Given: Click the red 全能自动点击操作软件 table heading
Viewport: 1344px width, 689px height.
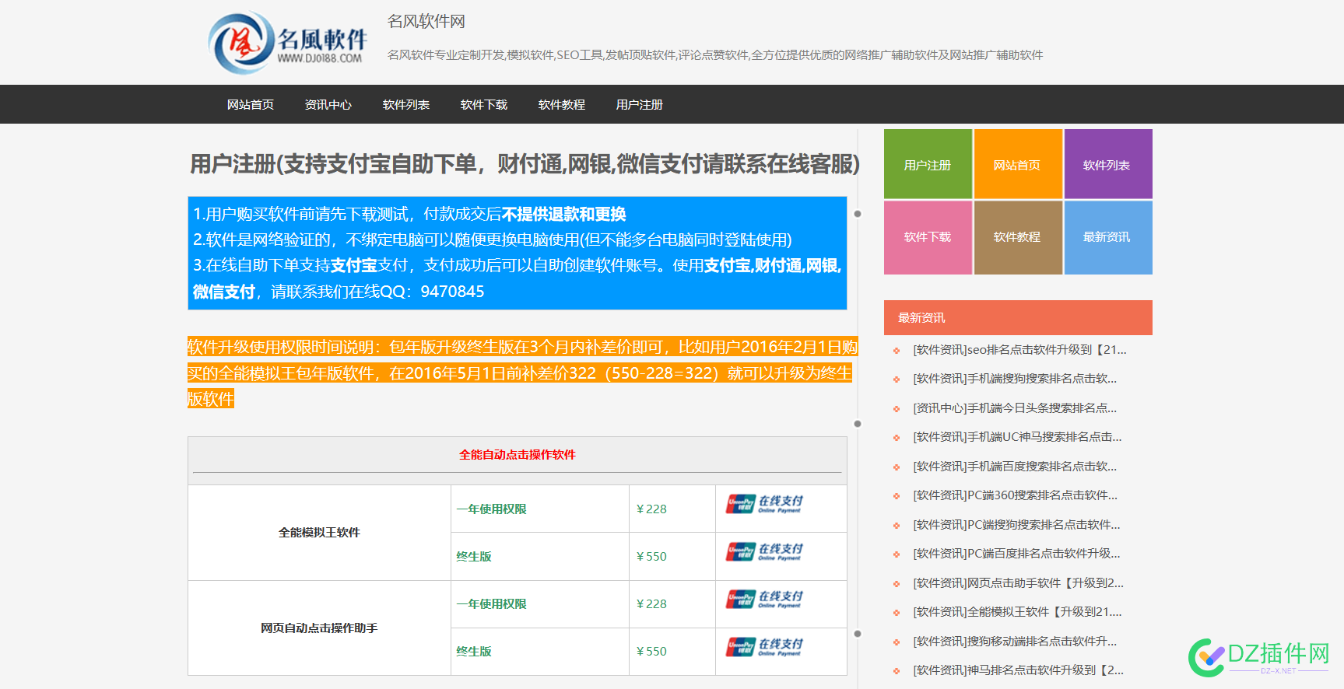Looking at the screenshot, I should (518, 454).
